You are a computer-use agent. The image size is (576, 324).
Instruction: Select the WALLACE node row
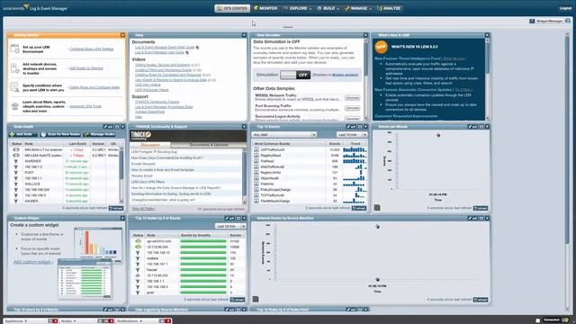point(64,184)
